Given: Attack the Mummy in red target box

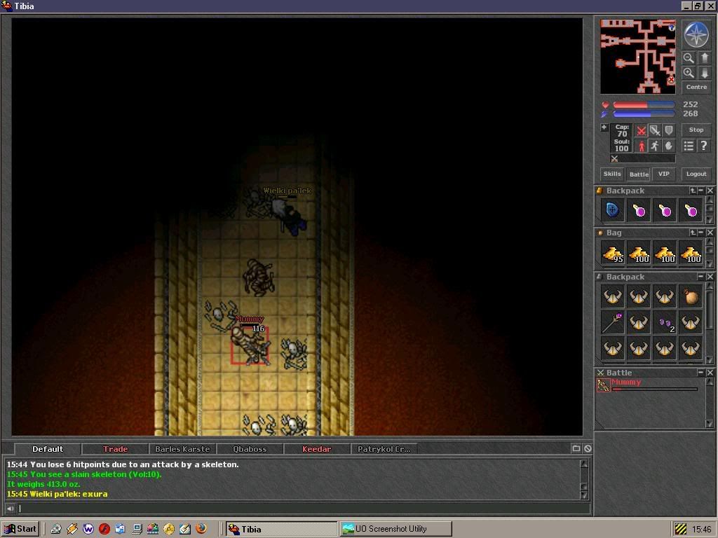Looking at the screenshot, I should pyautogui.click(x=249, y=345).
